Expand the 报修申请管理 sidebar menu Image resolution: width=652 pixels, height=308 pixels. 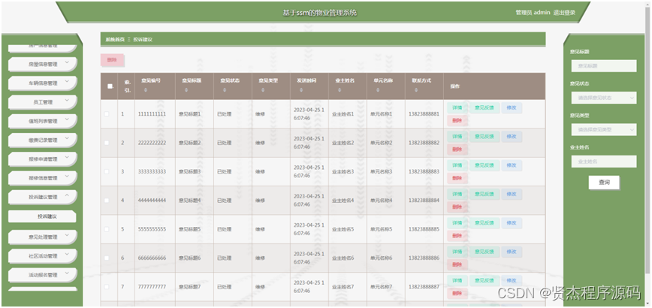pos(43,159)
